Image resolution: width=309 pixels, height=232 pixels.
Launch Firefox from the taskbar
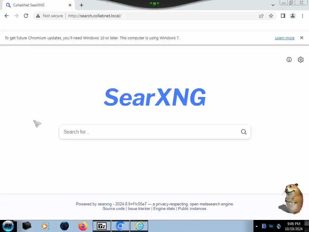click(x=83, y=226)
